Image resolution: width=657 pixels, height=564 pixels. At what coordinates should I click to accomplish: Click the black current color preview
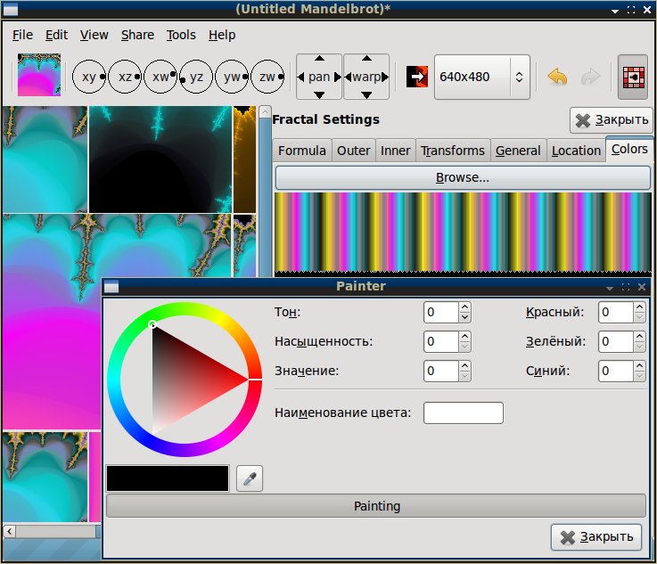168,478
